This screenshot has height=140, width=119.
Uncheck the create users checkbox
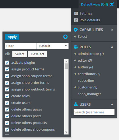coord(7,103)
